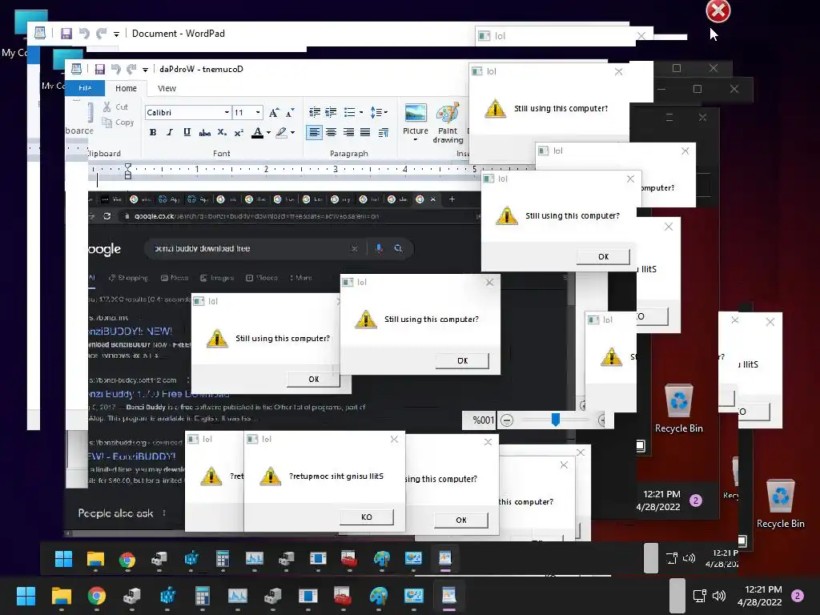The height and width of the screenshot is (615, 820).
Task: Click Save icon in top Document - WordPad window
Action: click(x=66, y=34)
